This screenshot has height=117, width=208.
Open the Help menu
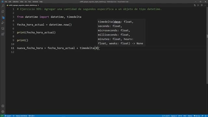(x=41, y=2)
